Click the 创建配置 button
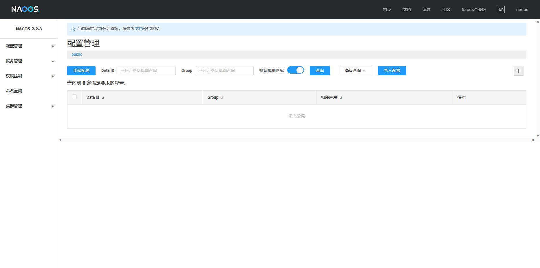 (81, 71)
